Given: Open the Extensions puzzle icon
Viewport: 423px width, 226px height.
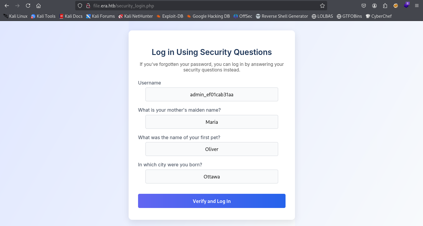Looking at the screenshot, I should [385, 6].
